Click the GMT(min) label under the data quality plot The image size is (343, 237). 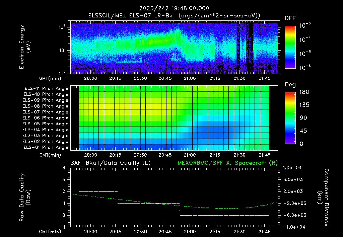[50, 232]
